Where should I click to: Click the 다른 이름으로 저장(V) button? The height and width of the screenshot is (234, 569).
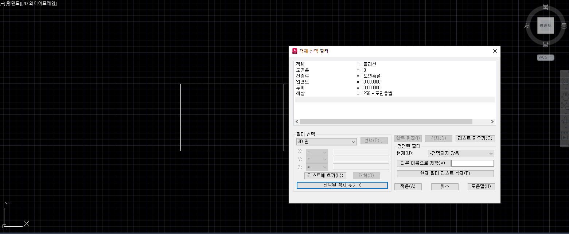pos(424,163)
